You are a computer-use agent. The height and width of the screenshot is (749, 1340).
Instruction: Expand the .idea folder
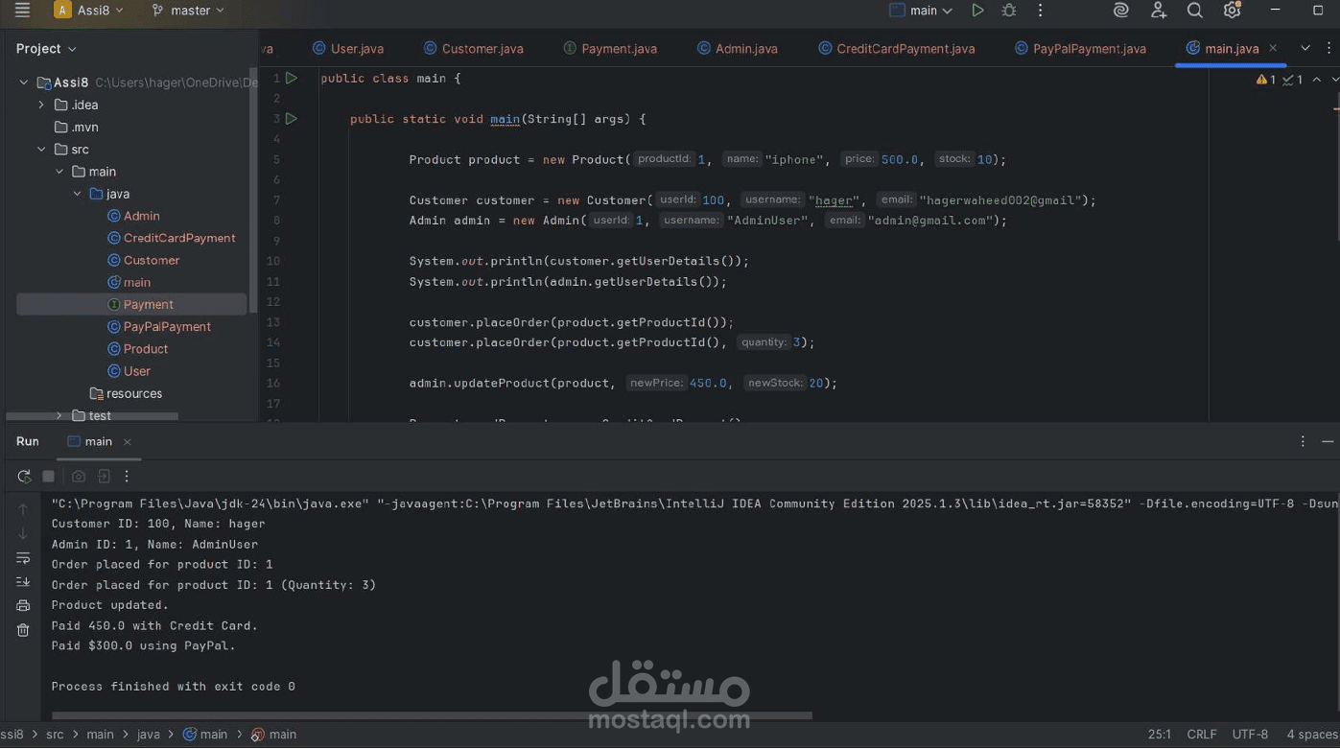coord(41,105)
